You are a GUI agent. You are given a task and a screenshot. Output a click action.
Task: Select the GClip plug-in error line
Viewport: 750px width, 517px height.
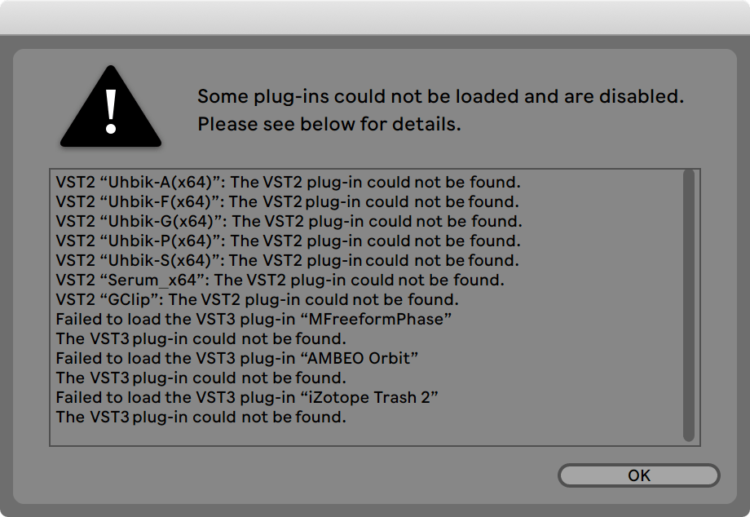[x=257, y=300]
